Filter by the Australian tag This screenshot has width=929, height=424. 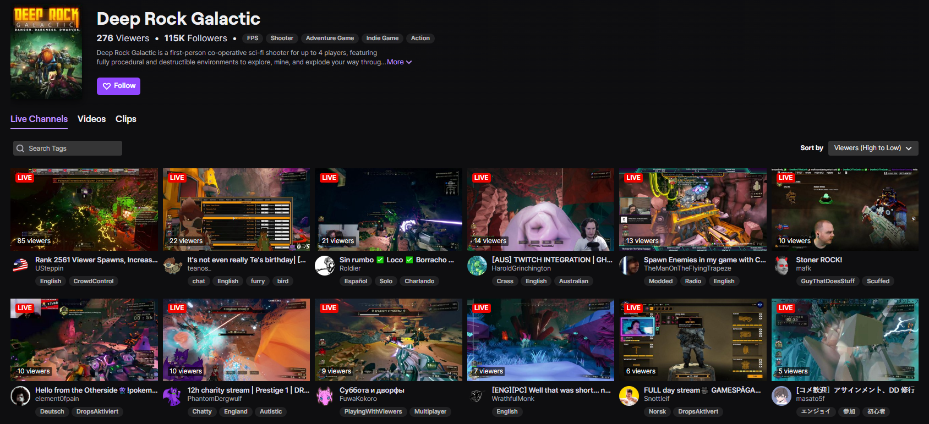[x=573, y=281]
